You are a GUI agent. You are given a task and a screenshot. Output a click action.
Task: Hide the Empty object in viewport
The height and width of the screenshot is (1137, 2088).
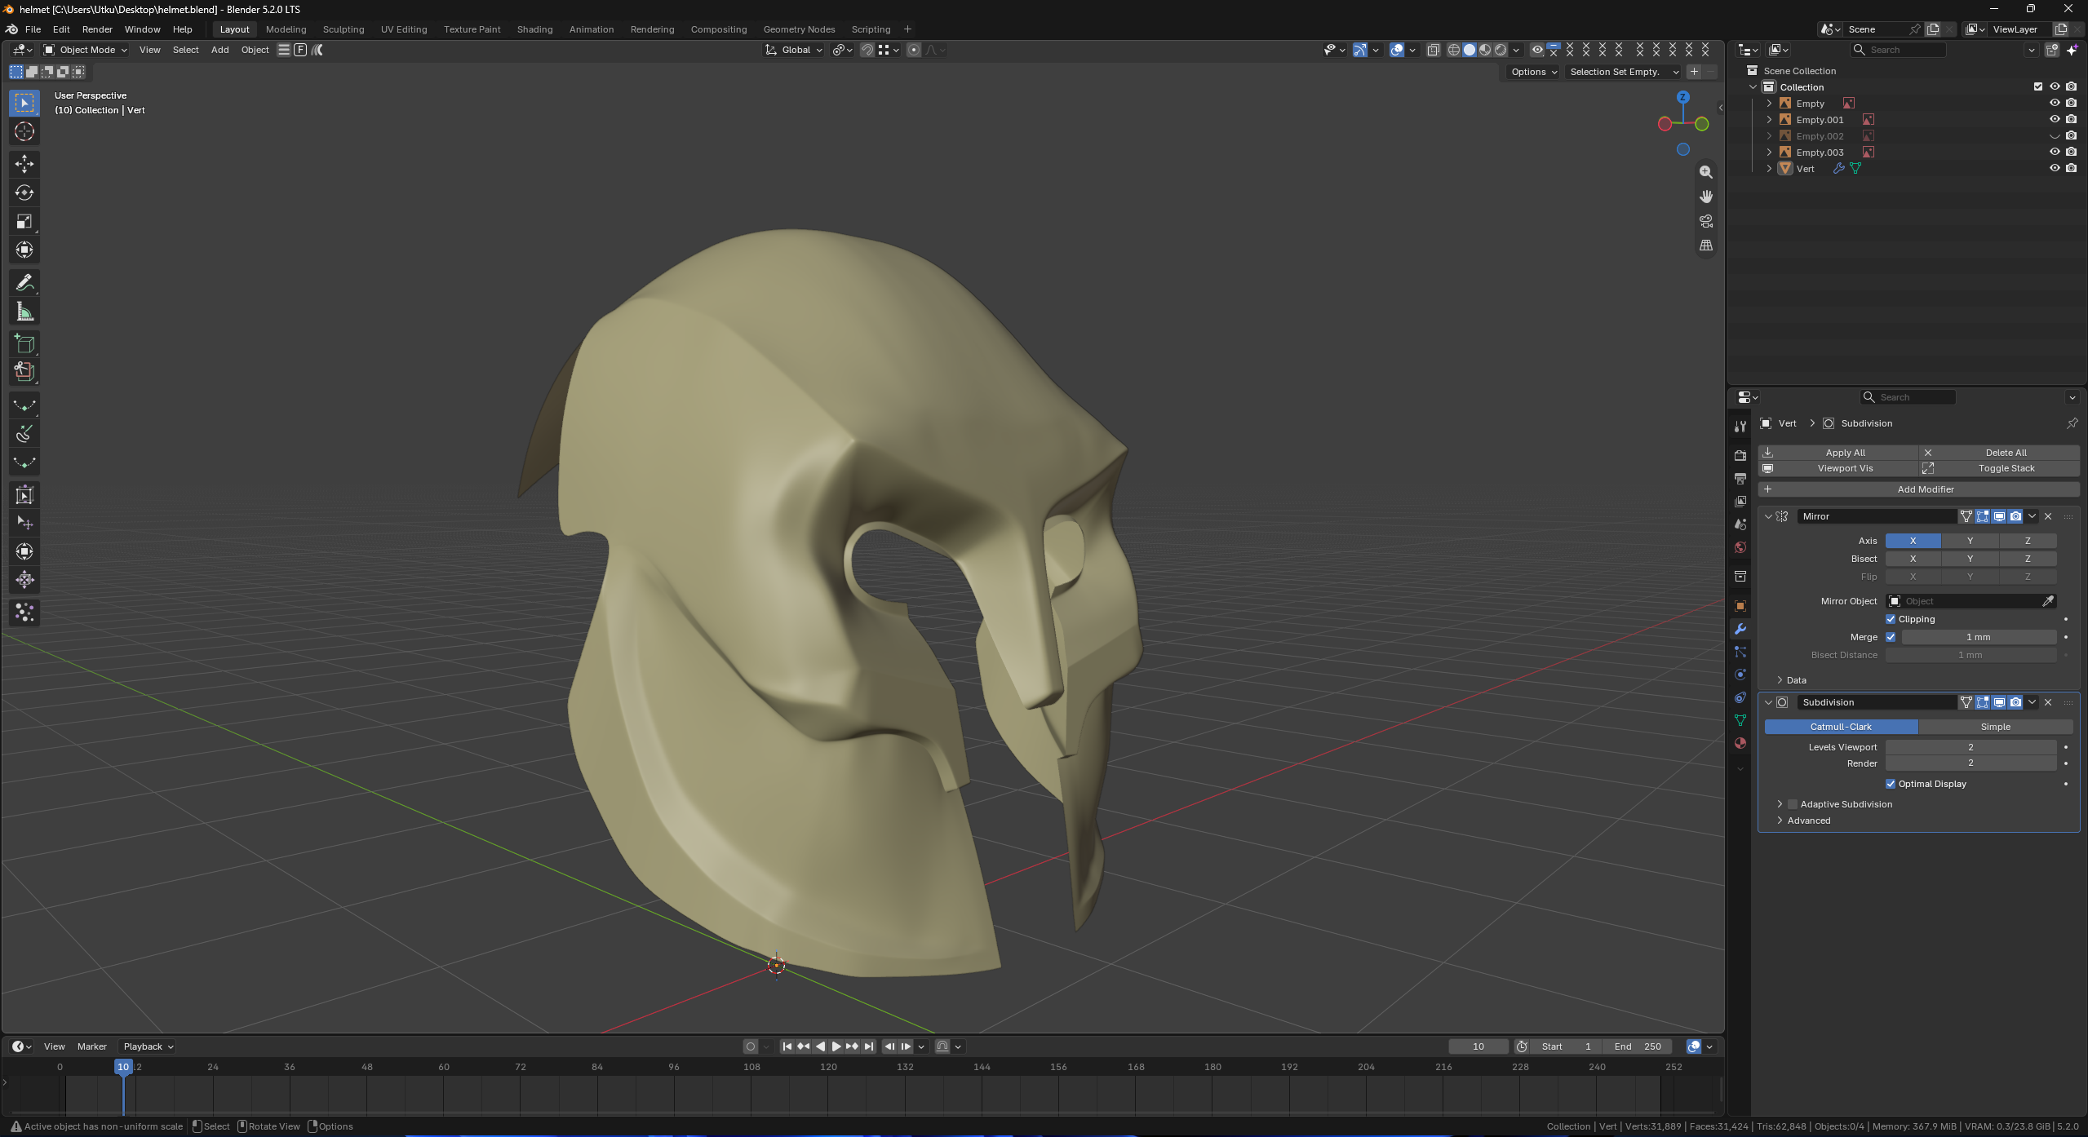point(2055,103)
